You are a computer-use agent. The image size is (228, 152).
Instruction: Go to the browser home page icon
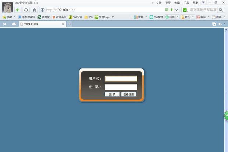coord(34,10)
